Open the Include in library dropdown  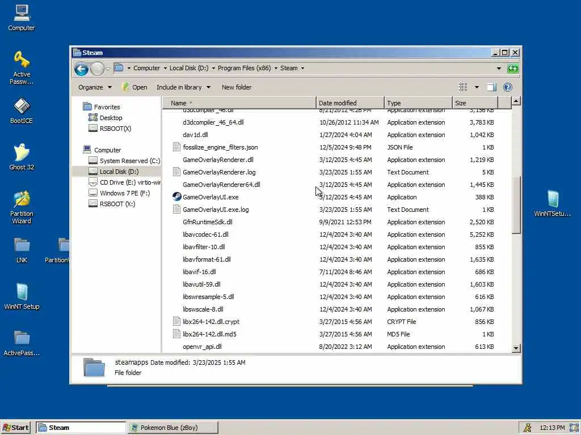coord(183,87)
